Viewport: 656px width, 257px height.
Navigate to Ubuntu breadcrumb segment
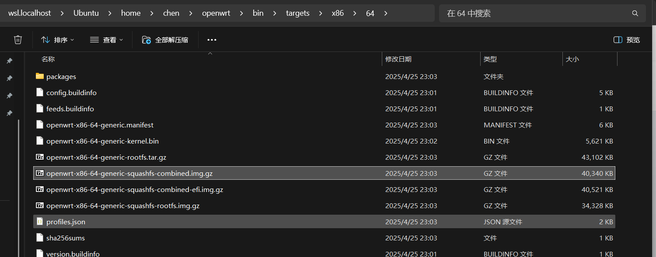click(x=86, y=13)
